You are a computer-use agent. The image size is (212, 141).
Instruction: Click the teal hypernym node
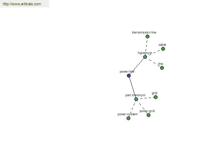click(x=145, y=57)
